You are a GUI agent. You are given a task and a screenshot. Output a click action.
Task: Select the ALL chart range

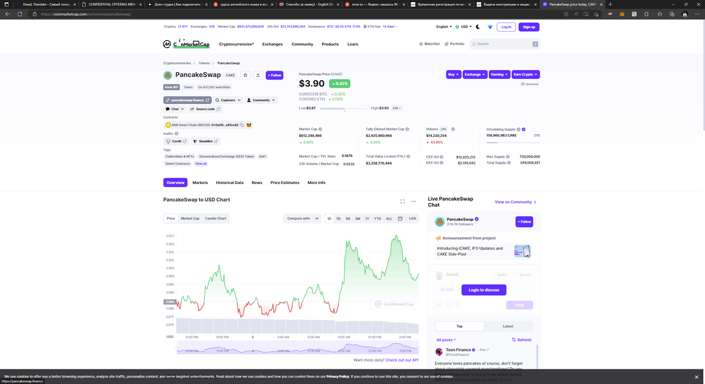point(389,218)
